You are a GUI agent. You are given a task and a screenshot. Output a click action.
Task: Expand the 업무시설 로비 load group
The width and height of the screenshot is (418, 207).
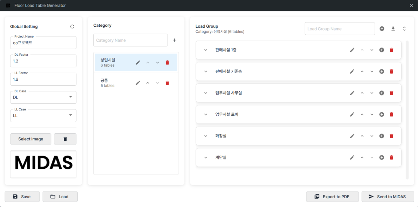(206, 115)
